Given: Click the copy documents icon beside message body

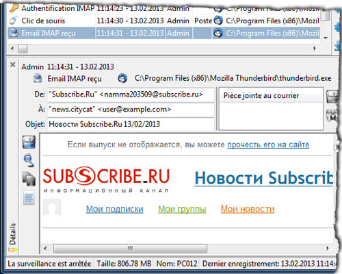Looking at the screenshot, I should point(29,179).
